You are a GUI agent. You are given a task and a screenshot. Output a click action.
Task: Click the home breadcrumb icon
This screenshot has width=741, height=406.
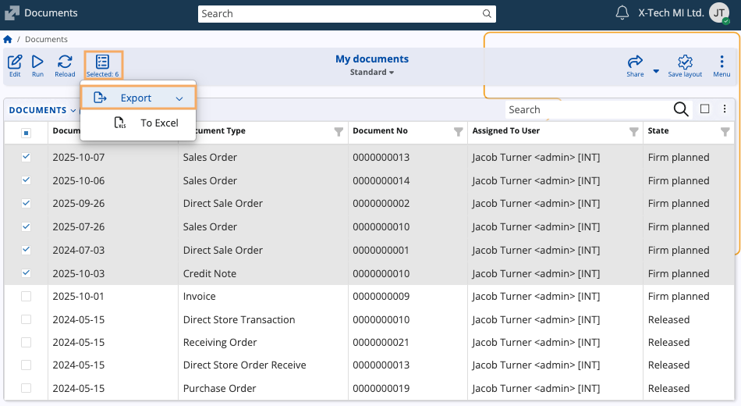tap(8, 39)
